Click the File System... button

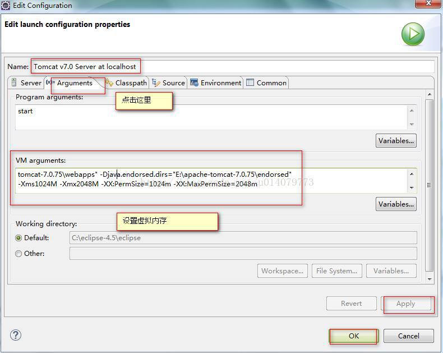click(337, 271)
